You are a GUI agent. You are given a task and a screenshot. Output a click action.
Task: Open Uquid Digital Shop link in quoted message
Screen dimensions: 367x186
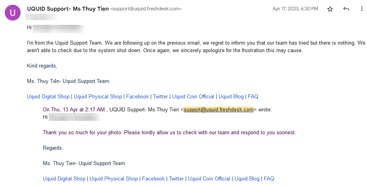pos(64,178)
